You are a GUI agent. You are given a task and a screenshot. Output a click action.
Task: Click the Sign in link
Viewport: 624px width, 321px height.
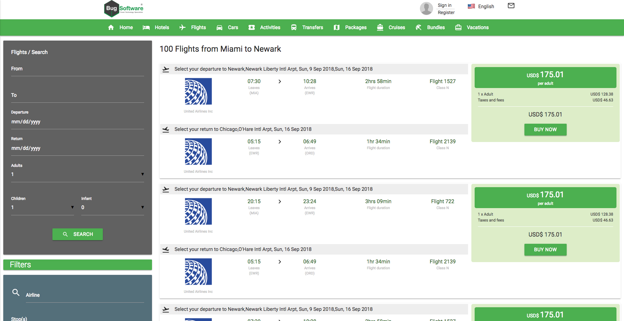coord(444,5)
